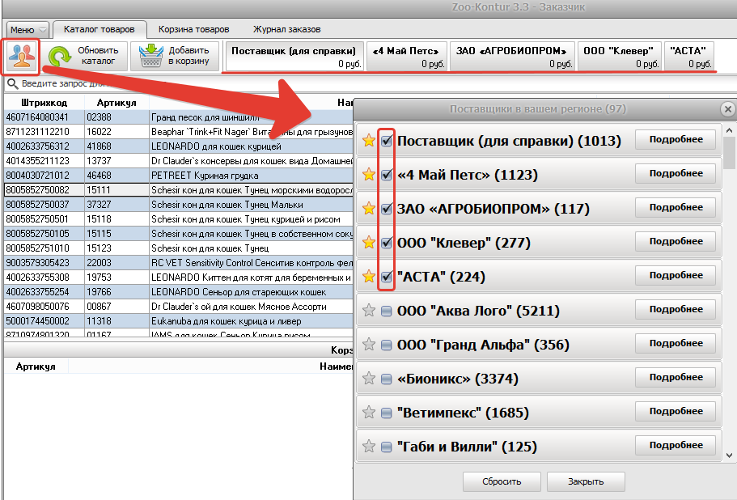
Task: Uncheck ООО "Клевер" supplier checkbox
Action: (x=387, y=243)
